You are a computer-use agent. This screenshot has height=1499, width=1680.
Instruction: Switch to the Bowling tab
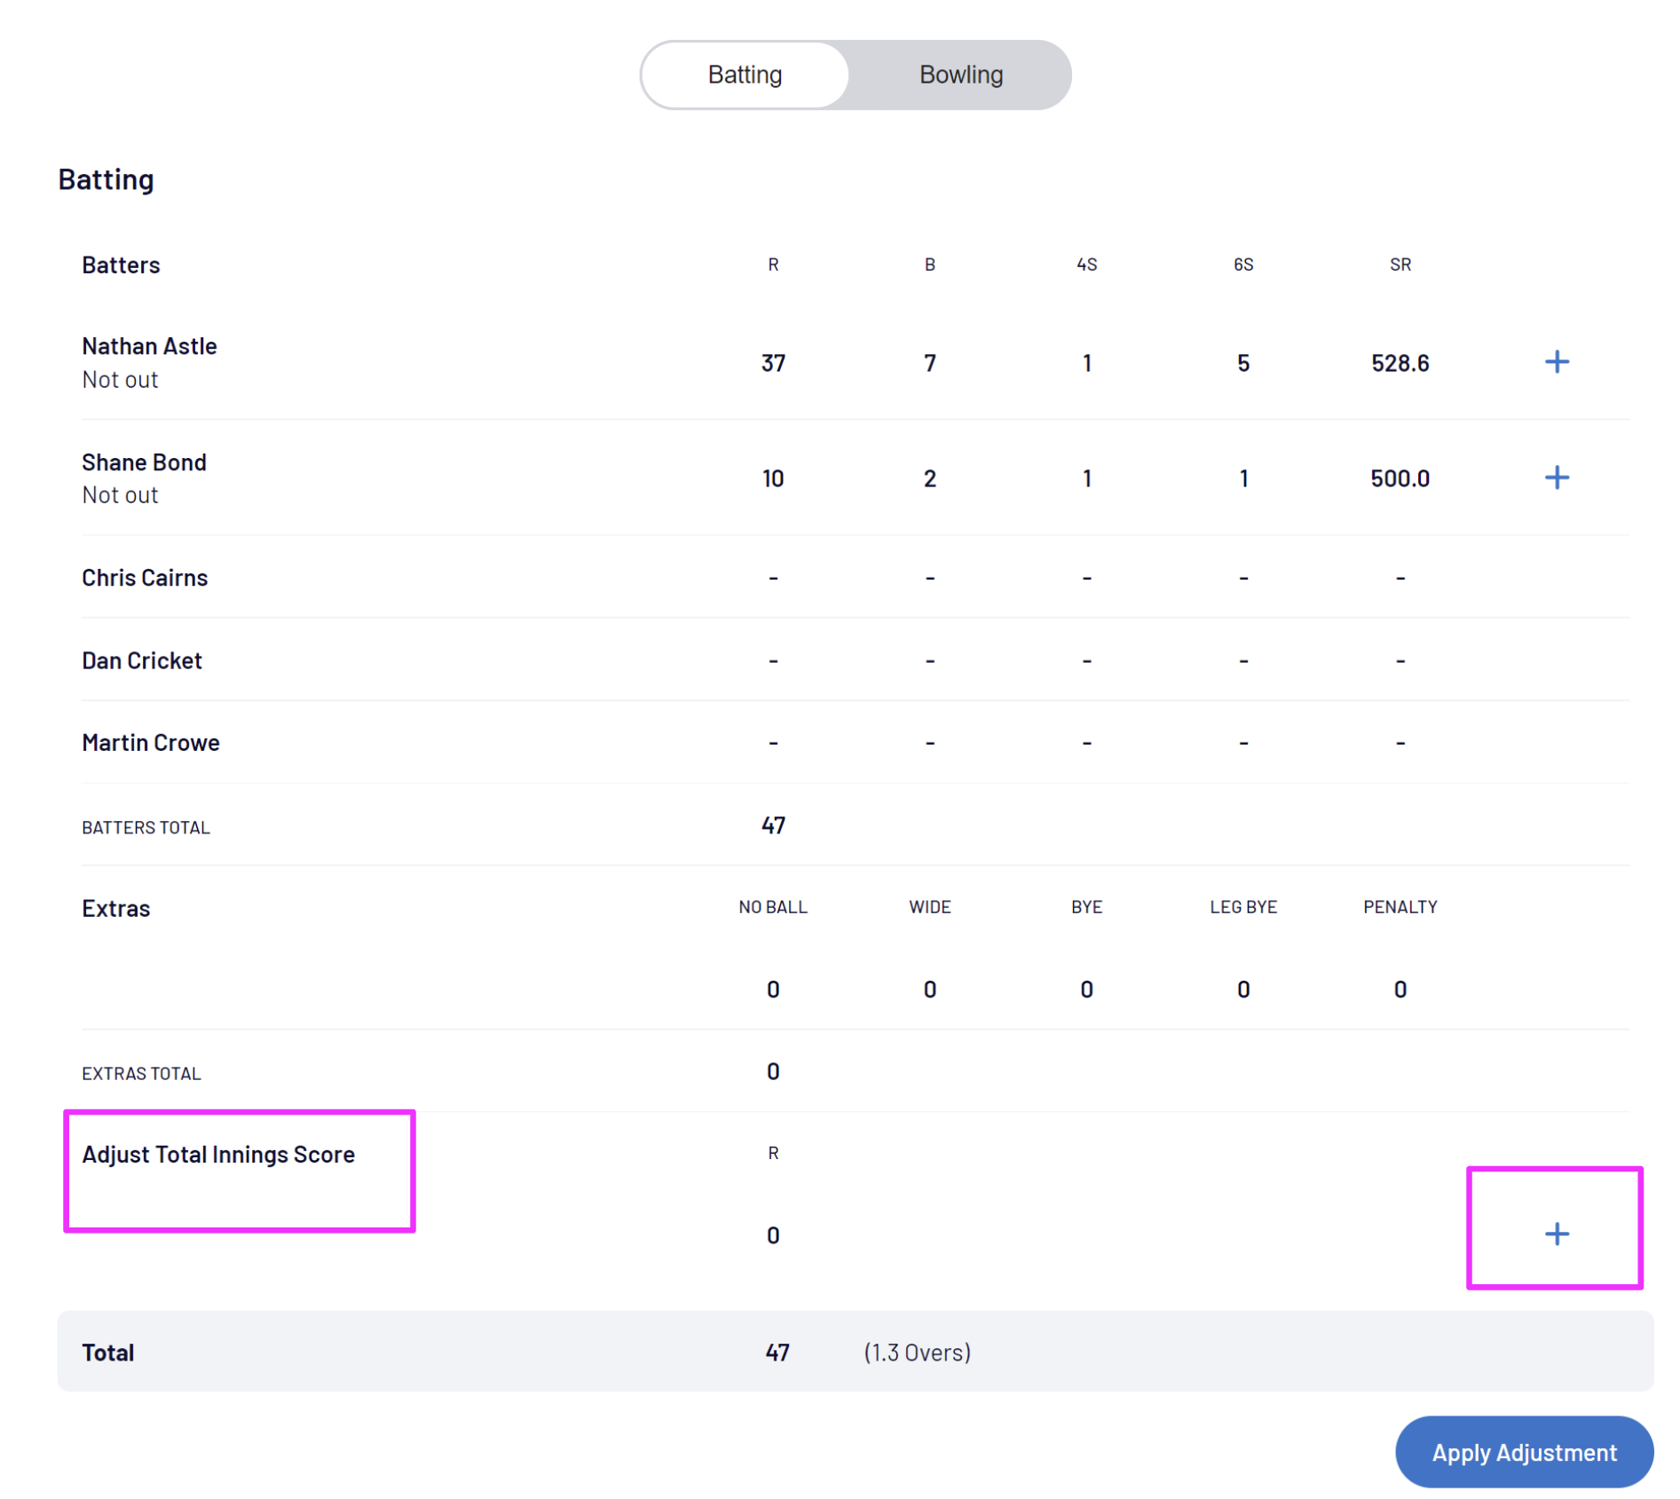point(960,75)
